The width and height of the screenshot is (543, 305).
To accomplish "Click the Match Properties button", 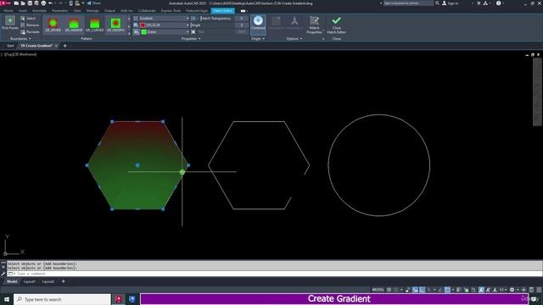I will 314,25.
